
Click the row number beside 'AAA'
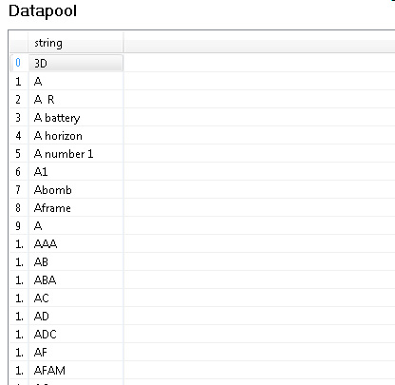[x=19, y=244]
